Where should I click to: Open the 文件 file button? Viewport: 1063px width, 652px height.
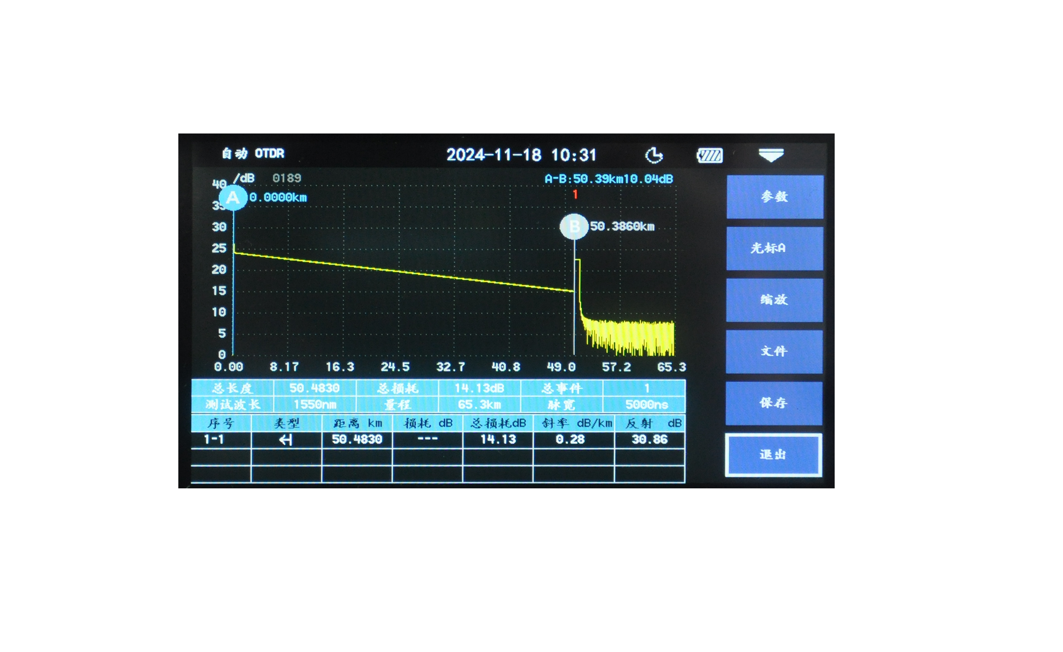[x=774, y=352]
